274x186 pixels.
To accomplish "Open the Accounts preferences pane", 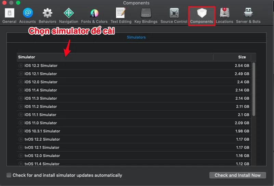I will pos(27,15).
